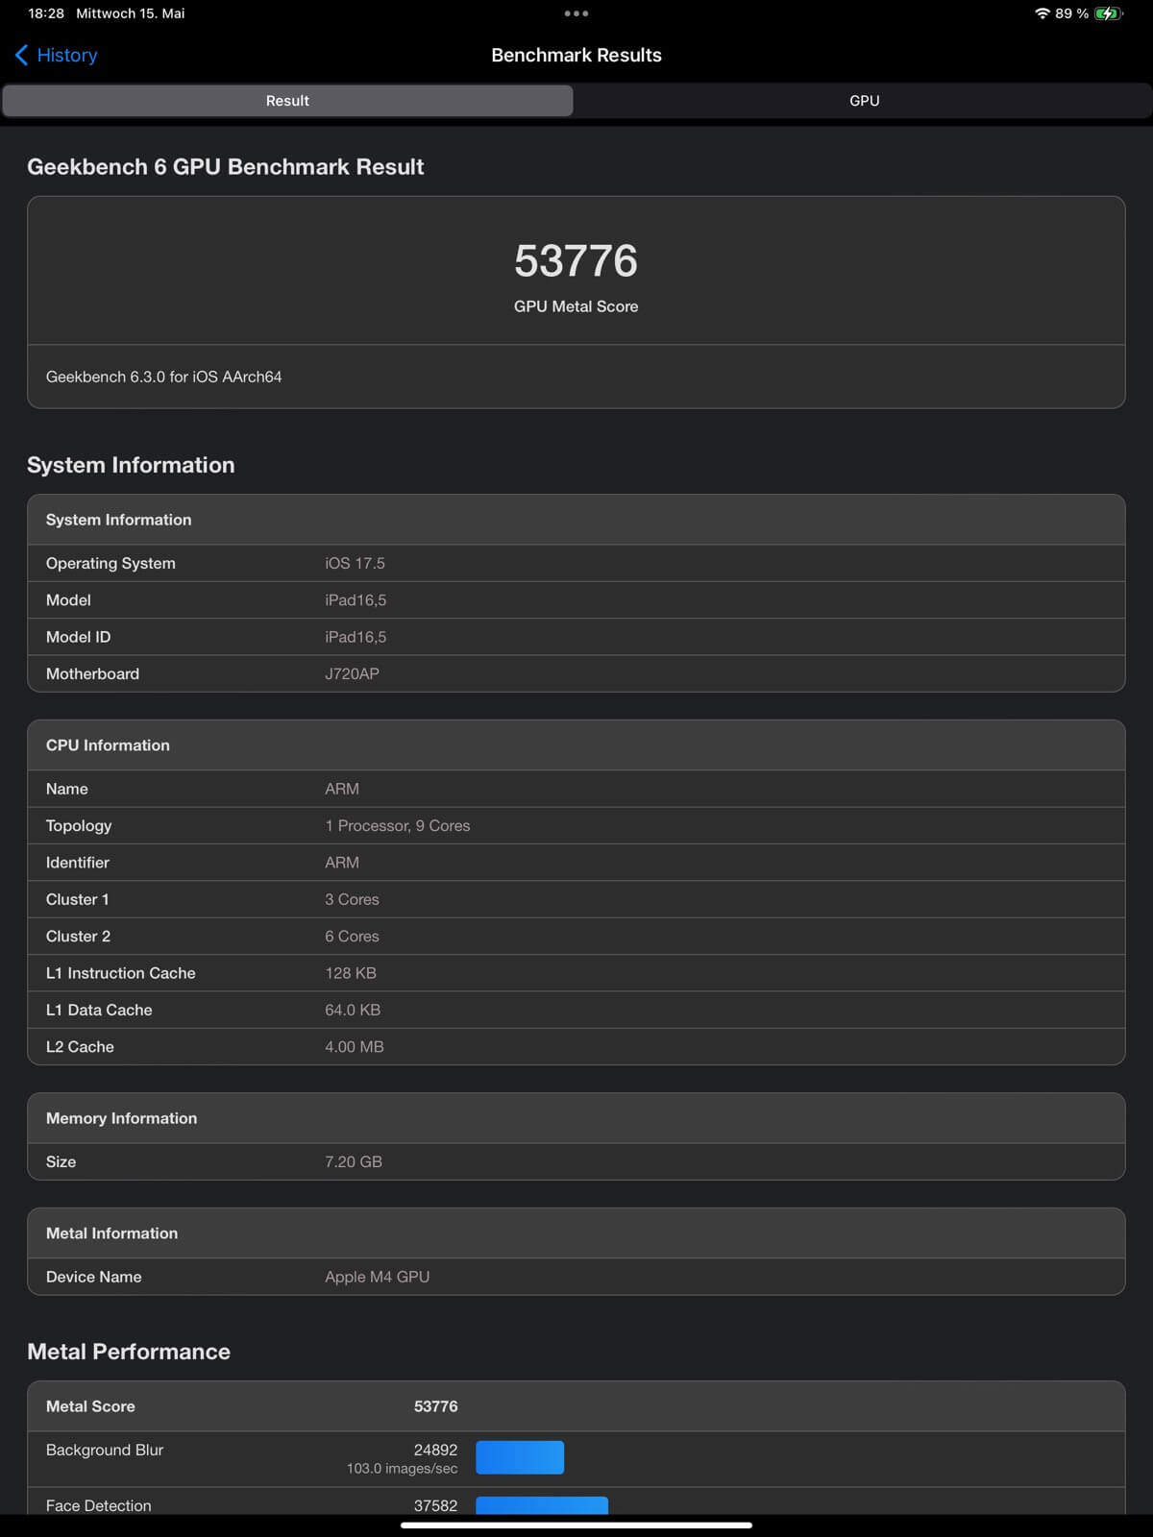This screenshot has height=1537, width=1153.
Task: Tap the Background Blur score bar
Action: click(520, 1457)
